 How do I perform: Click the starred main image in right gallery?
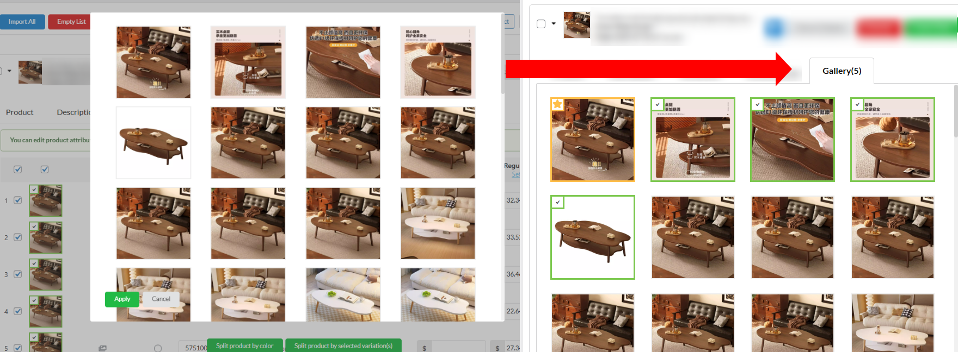pyautogui.click(x=593, y=140)
